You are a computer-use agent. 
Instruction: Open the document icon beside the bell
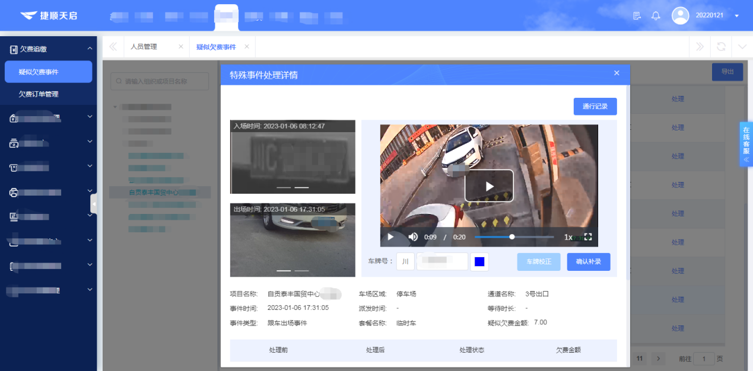click(637, 15)
